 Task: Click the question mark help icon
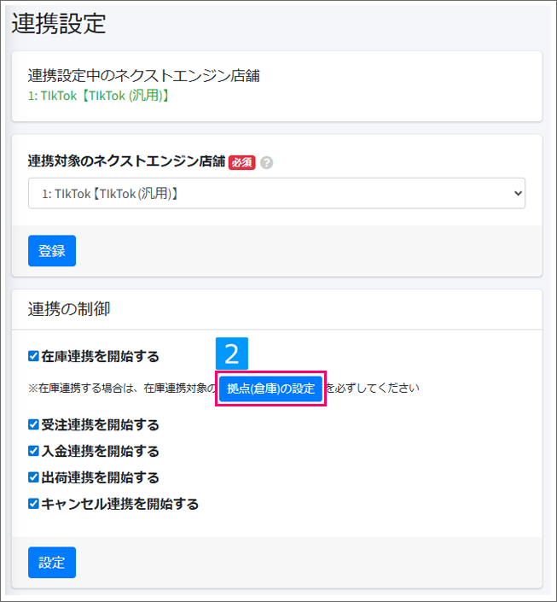(x=267, y=163)
